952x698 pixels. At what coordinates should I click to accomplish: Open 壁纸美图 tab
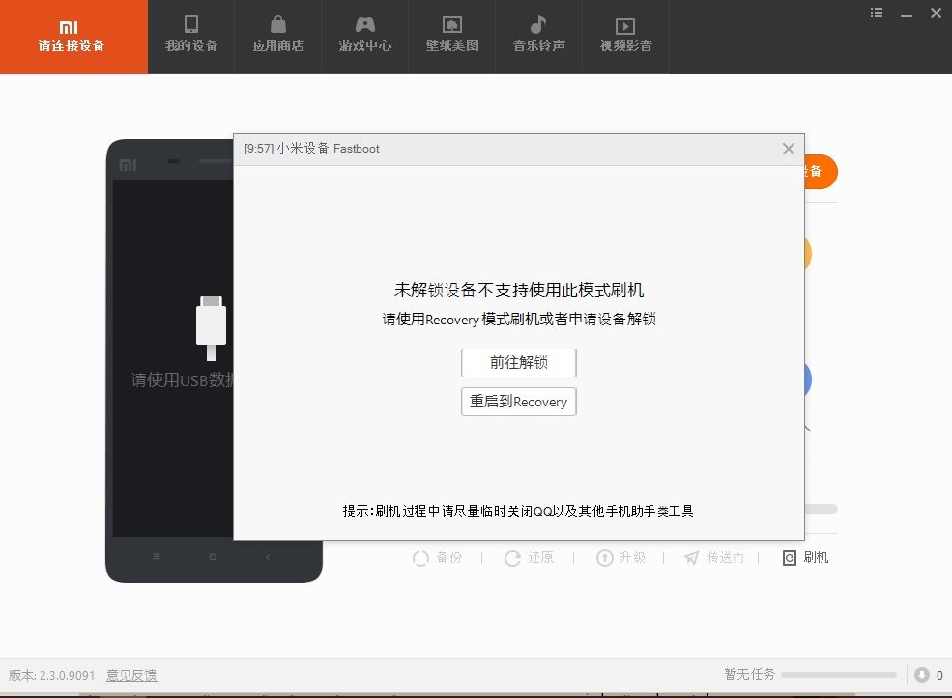click(452, 37)
